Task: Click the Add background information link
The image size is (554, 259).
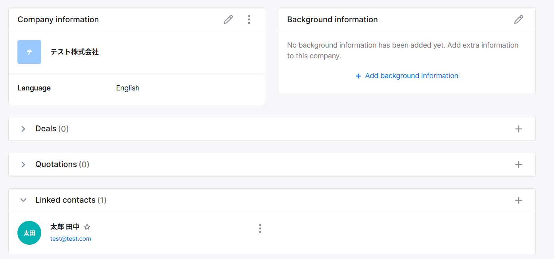Action: click(411, 76)
